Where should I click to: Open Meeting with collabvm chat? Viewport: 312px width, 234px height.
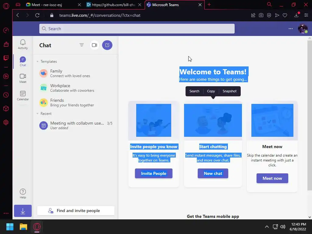click(76, 125)
